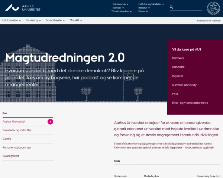223x178 pixels.
Task: Click the university seal emblem
Action: point(213,8)
